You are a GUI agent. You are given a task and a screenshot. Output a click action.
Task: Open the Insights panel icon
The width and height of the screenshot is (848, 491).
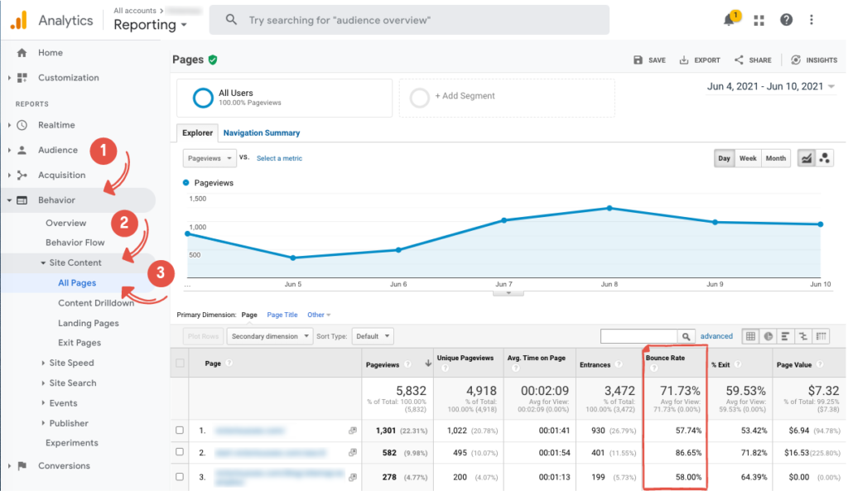click(x=796, y=60)
